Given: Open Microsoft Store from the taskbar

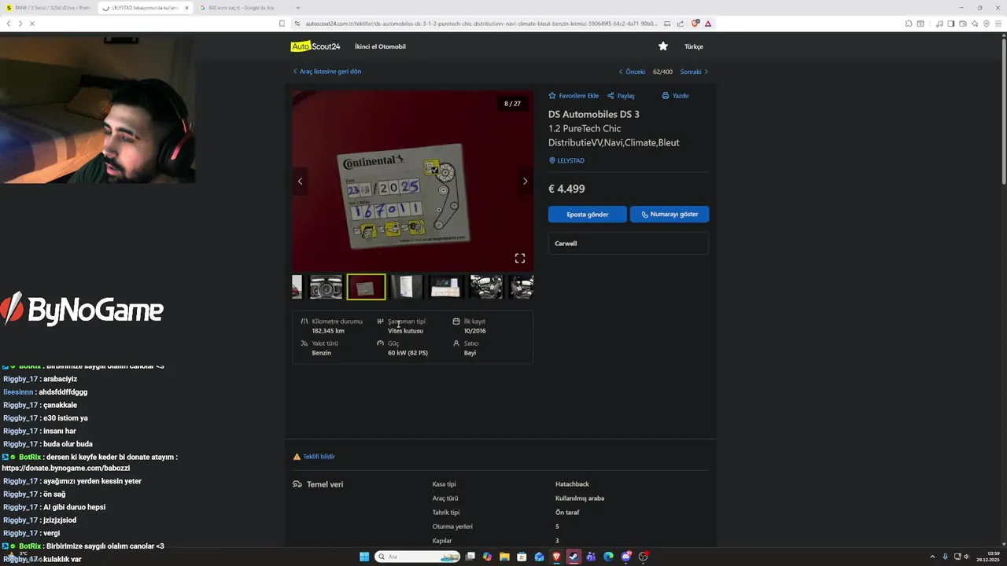Looking at the screenshot, I should (x=522, y=557).
